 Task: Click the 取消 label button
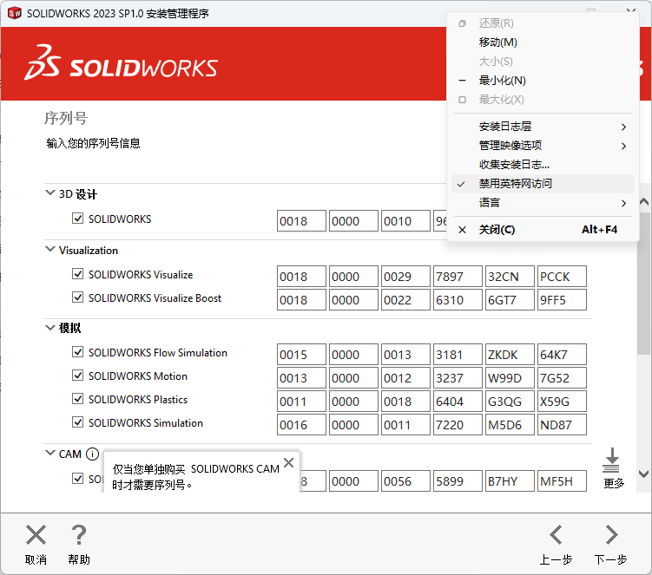point(36,559)
